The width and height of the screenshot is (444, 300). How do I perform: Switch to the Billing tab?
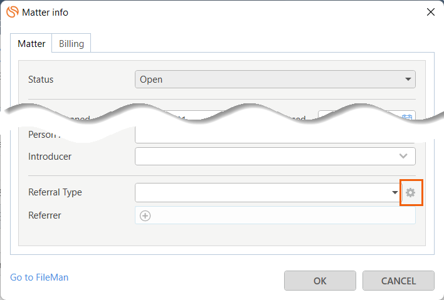[x=71, y=44]
